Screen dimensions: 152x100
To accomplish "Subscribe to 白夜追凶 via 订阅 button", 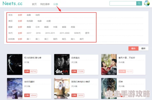I will coord(74,71).
